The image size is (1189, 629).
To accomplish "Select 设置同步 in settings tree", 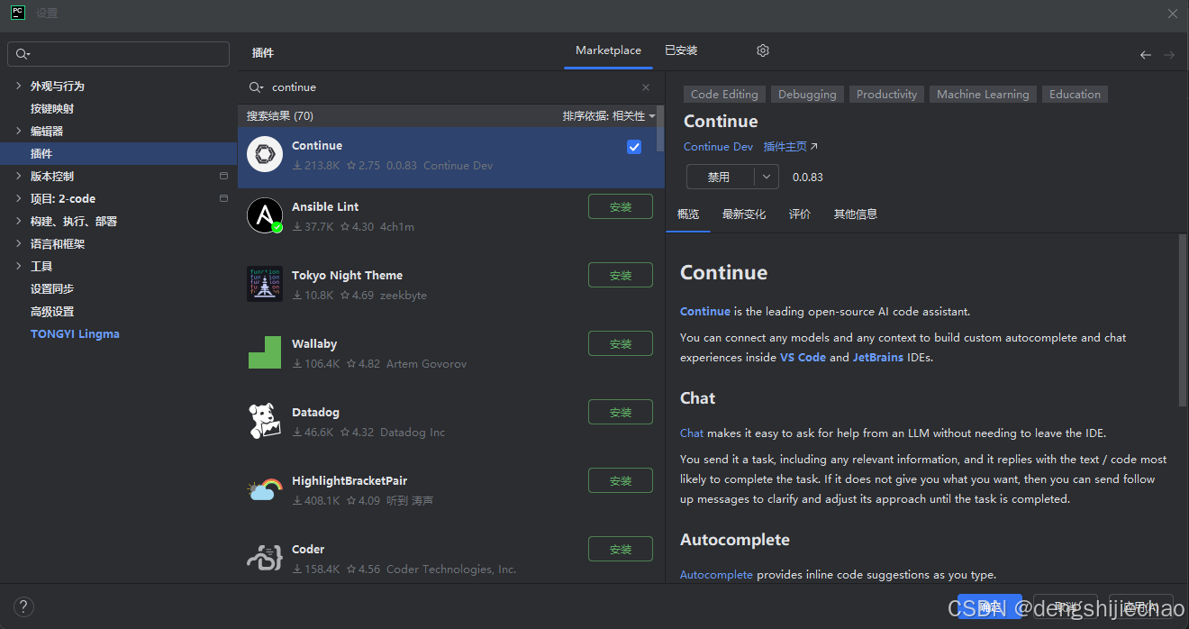I will [x=52, y=288].
